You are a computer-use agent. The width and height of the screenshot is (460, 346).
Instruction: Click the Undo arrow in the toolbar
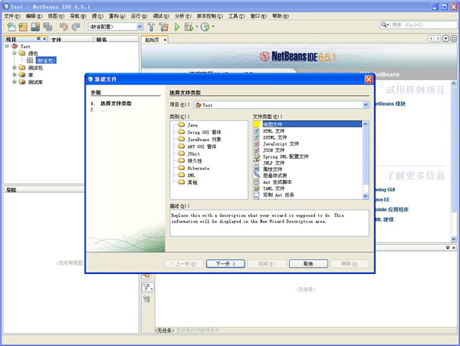coord(64,27)
